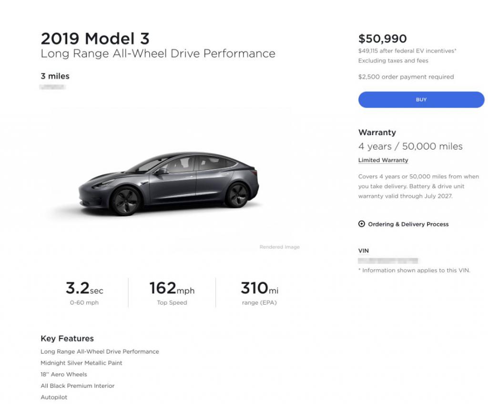Click the 18'' Aero Wheels feature
488x406 pixels.
pos(64,374)
